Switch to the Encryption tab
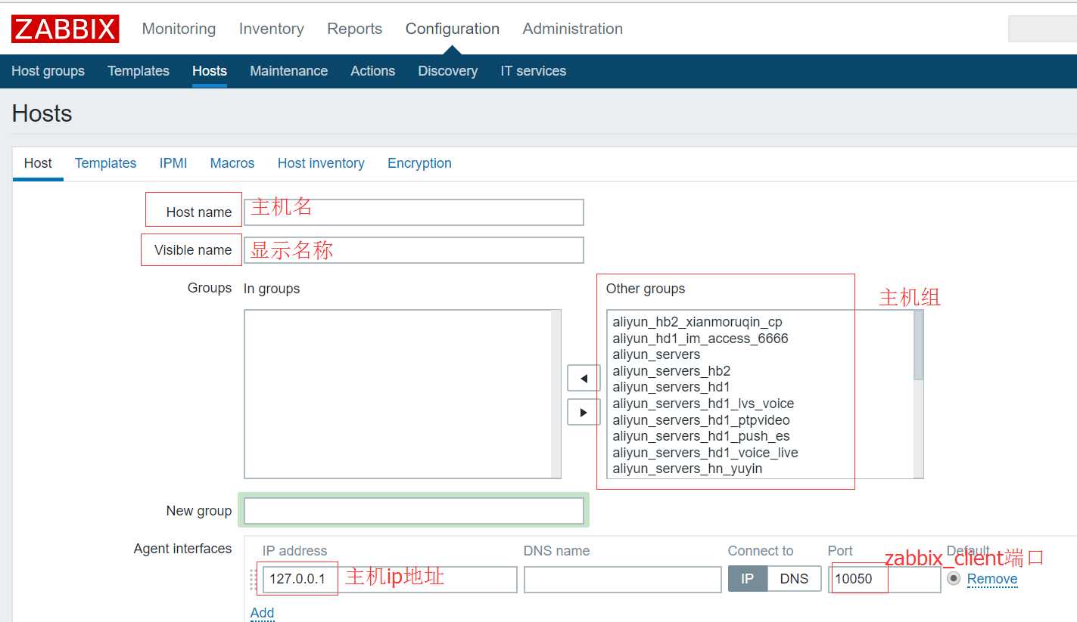 pyautogui.click(x=419, y=163)
